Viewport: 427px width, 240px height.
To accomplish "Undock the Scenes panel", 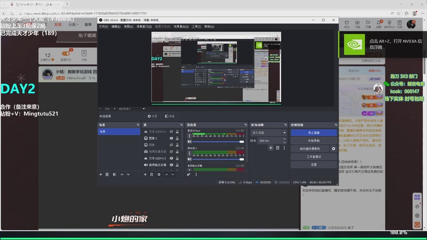I will pyautogui.click(x=138, y=125).
